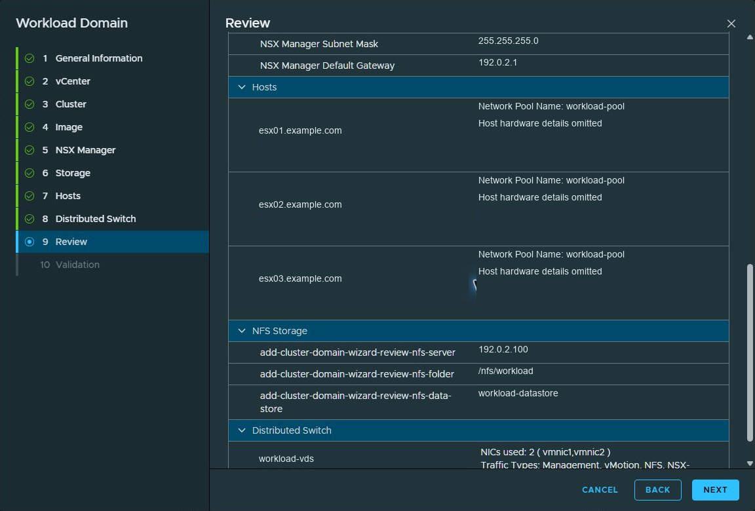Collapse the Distributed Switch section chevron
This screenshot has height=511, width=755.
pos(242,430)
